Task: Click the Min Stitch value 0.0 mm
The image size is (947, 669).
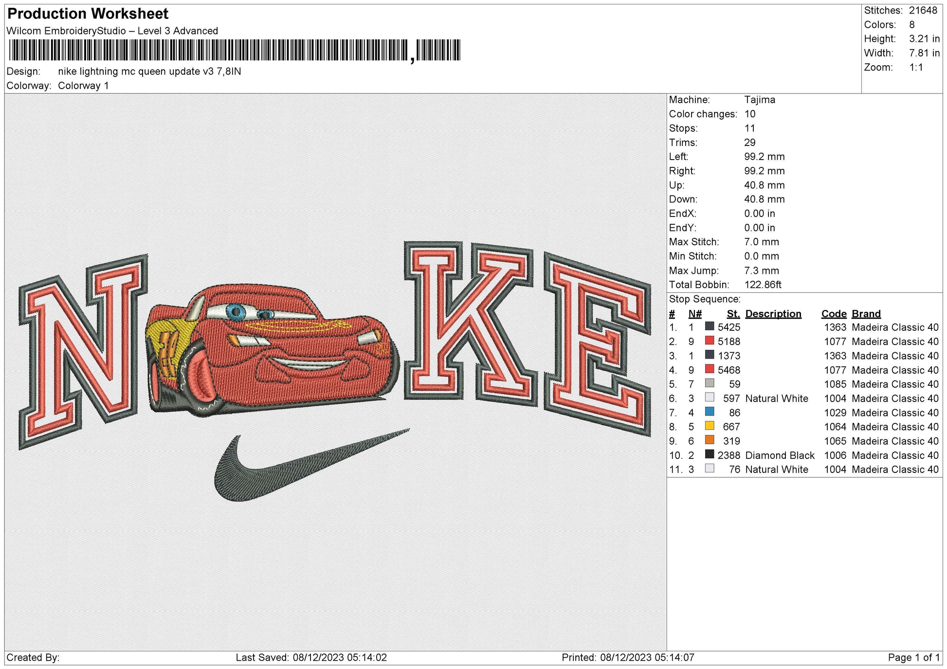Action: [x=762, y=256]
